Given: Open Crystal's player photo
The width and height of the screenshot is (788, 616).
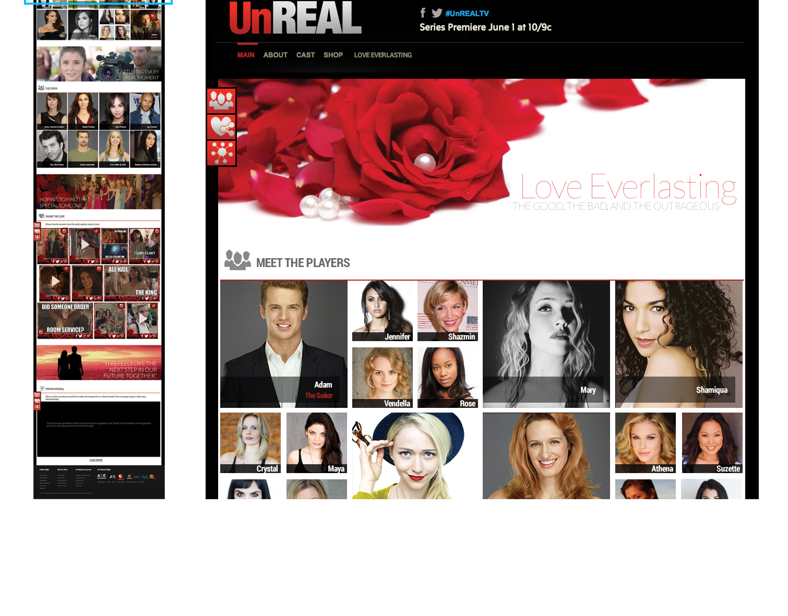Looking at the screenshot, I should point(250,443).
